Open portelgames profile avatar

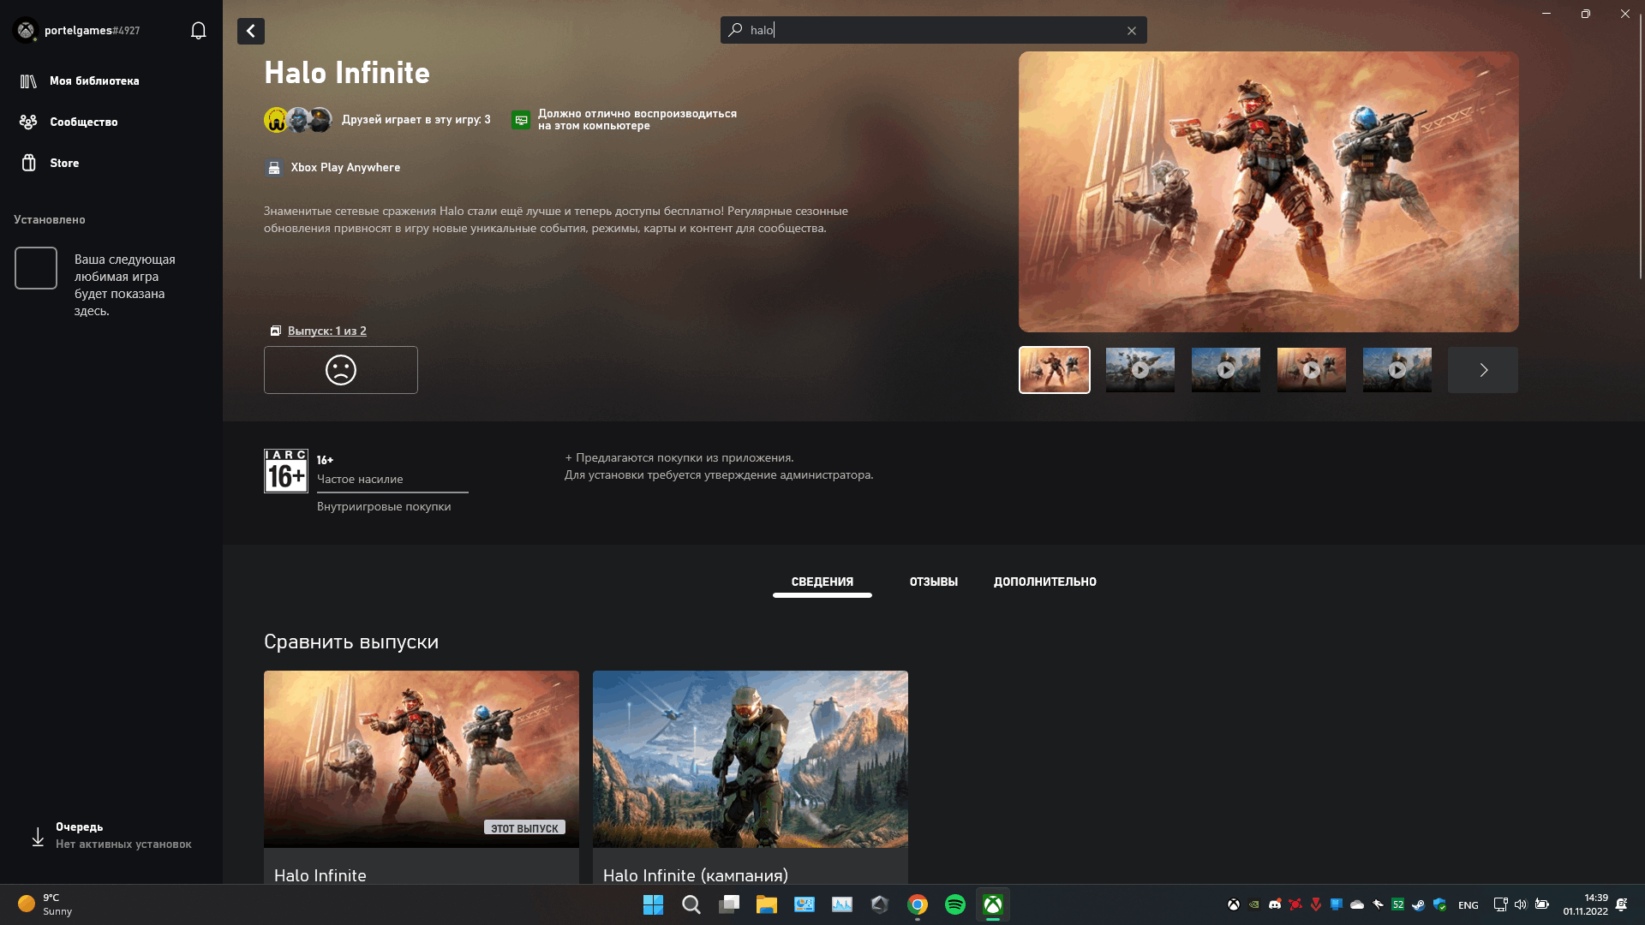(x=26, y=30)
